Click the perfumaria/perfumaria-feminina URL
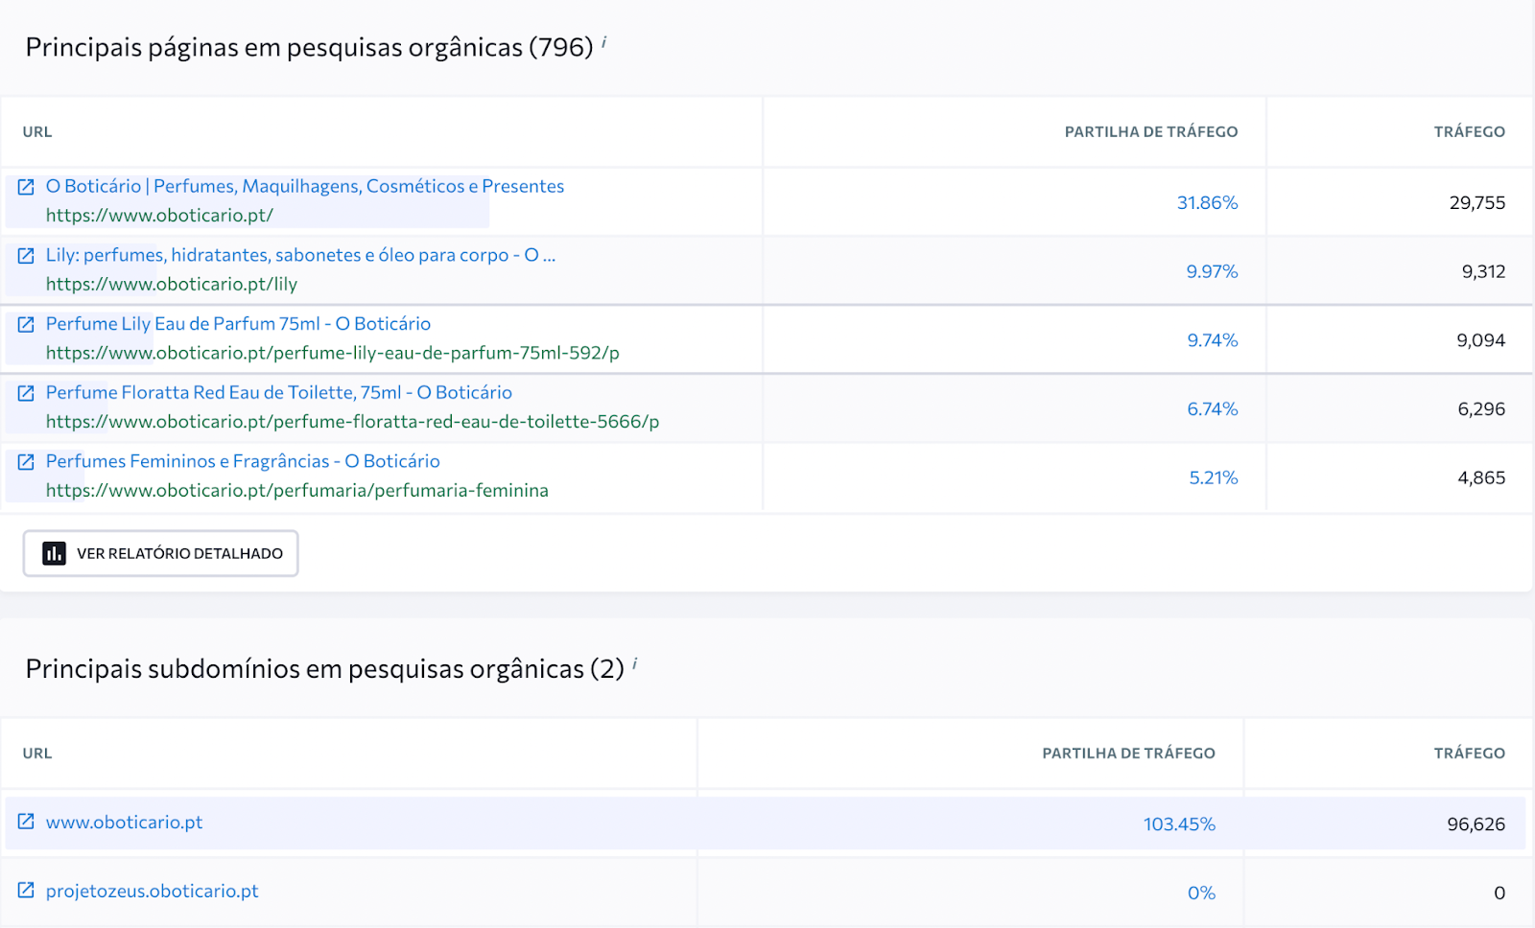Viewport: 1535px width, 928px height. pos(297,490)
